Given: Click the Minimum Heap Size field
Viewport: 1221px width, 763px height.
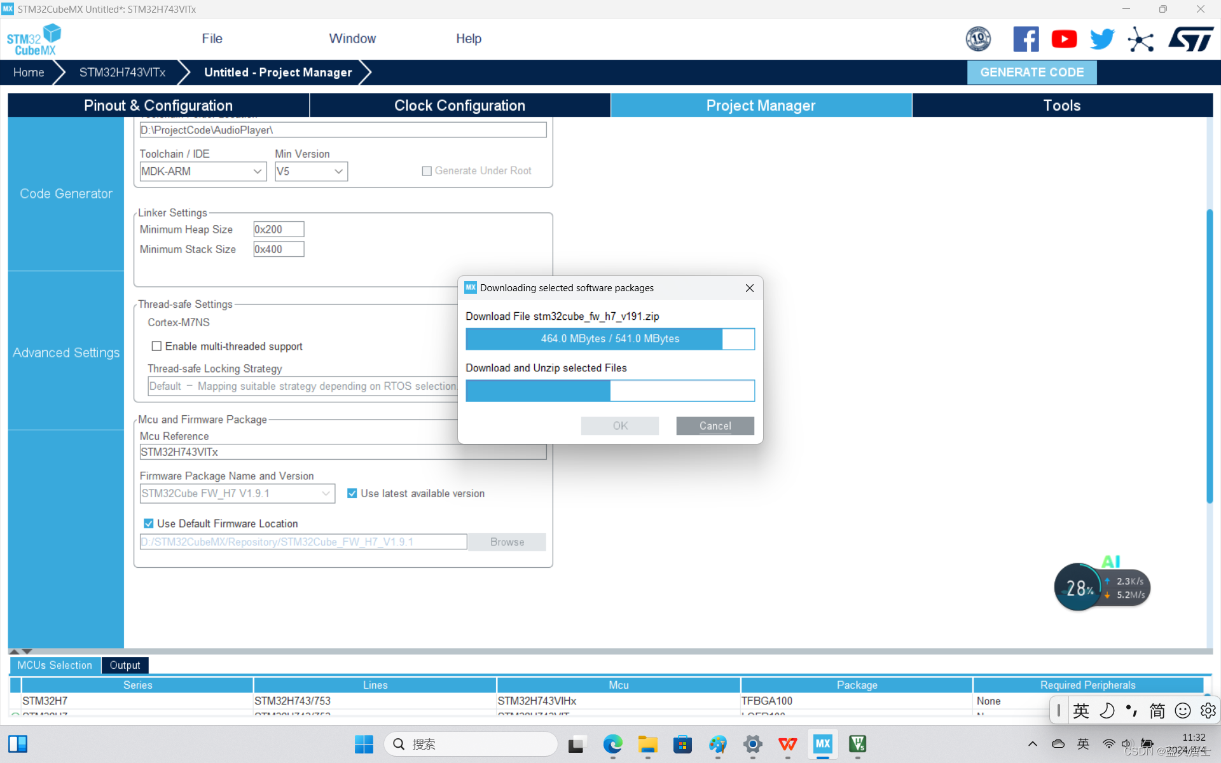Looking at the screenshot, I should click(279, 230).
